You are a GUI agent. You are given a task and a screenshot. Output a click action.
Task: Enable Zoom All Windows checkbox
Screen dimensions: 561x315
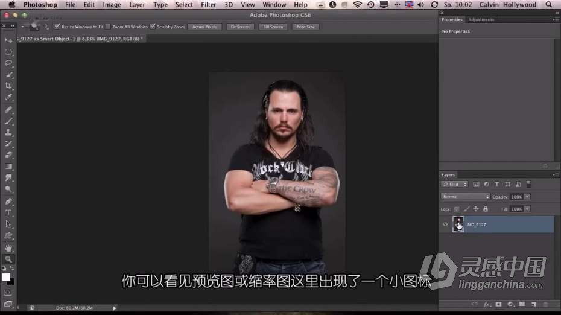tap(108, 27)
